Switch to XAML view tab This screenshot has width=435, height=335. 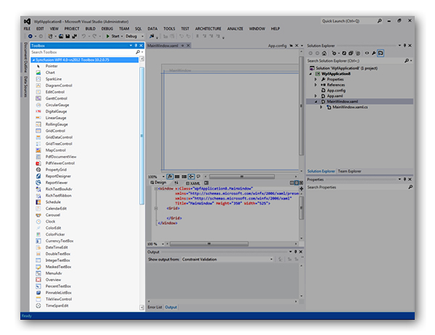click(x=193, y=183)
